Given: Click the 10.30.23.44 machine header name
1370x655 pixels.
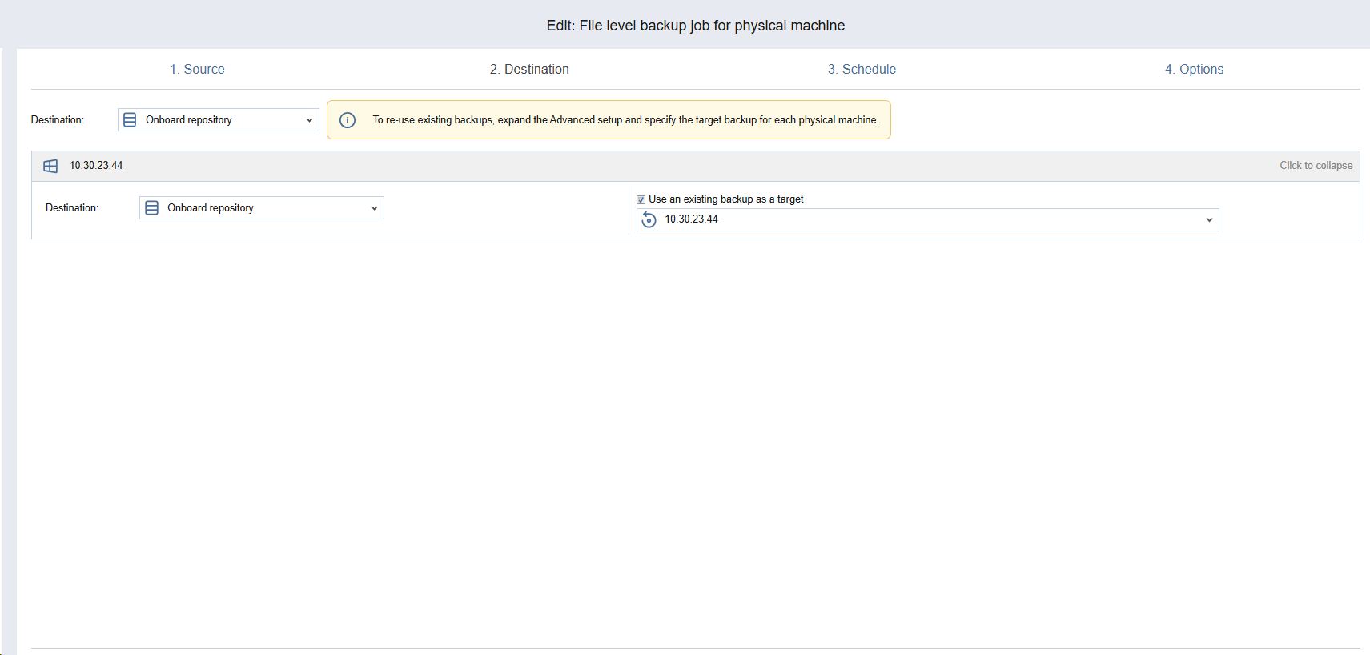Looking at the screenshot, I should coord(96,166).
